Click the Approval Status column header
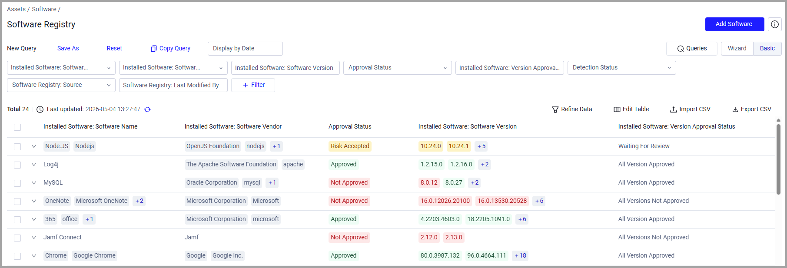 pos(350,127)
